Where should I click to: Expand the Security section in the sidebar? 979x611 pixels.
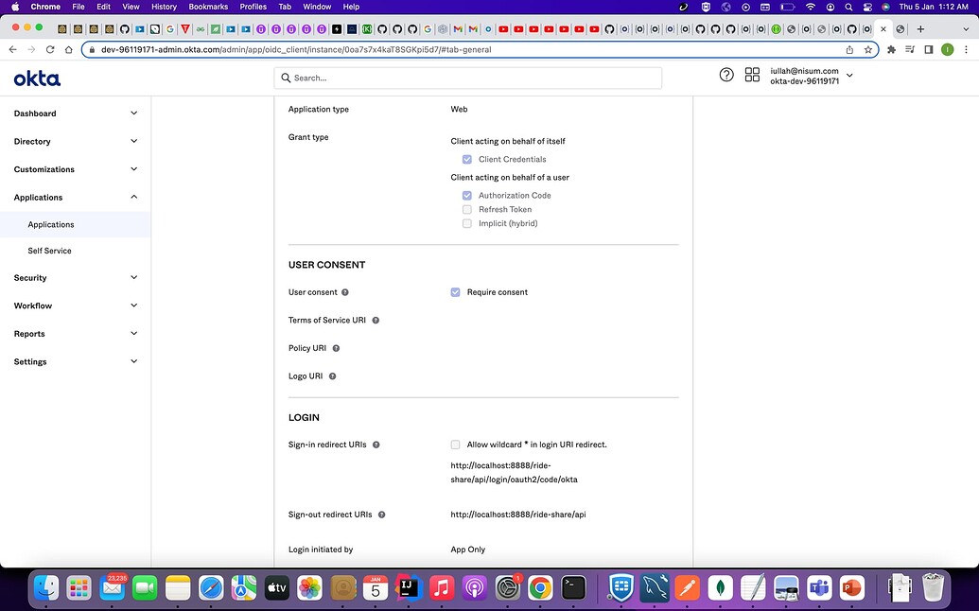click(x=31, y=278)
